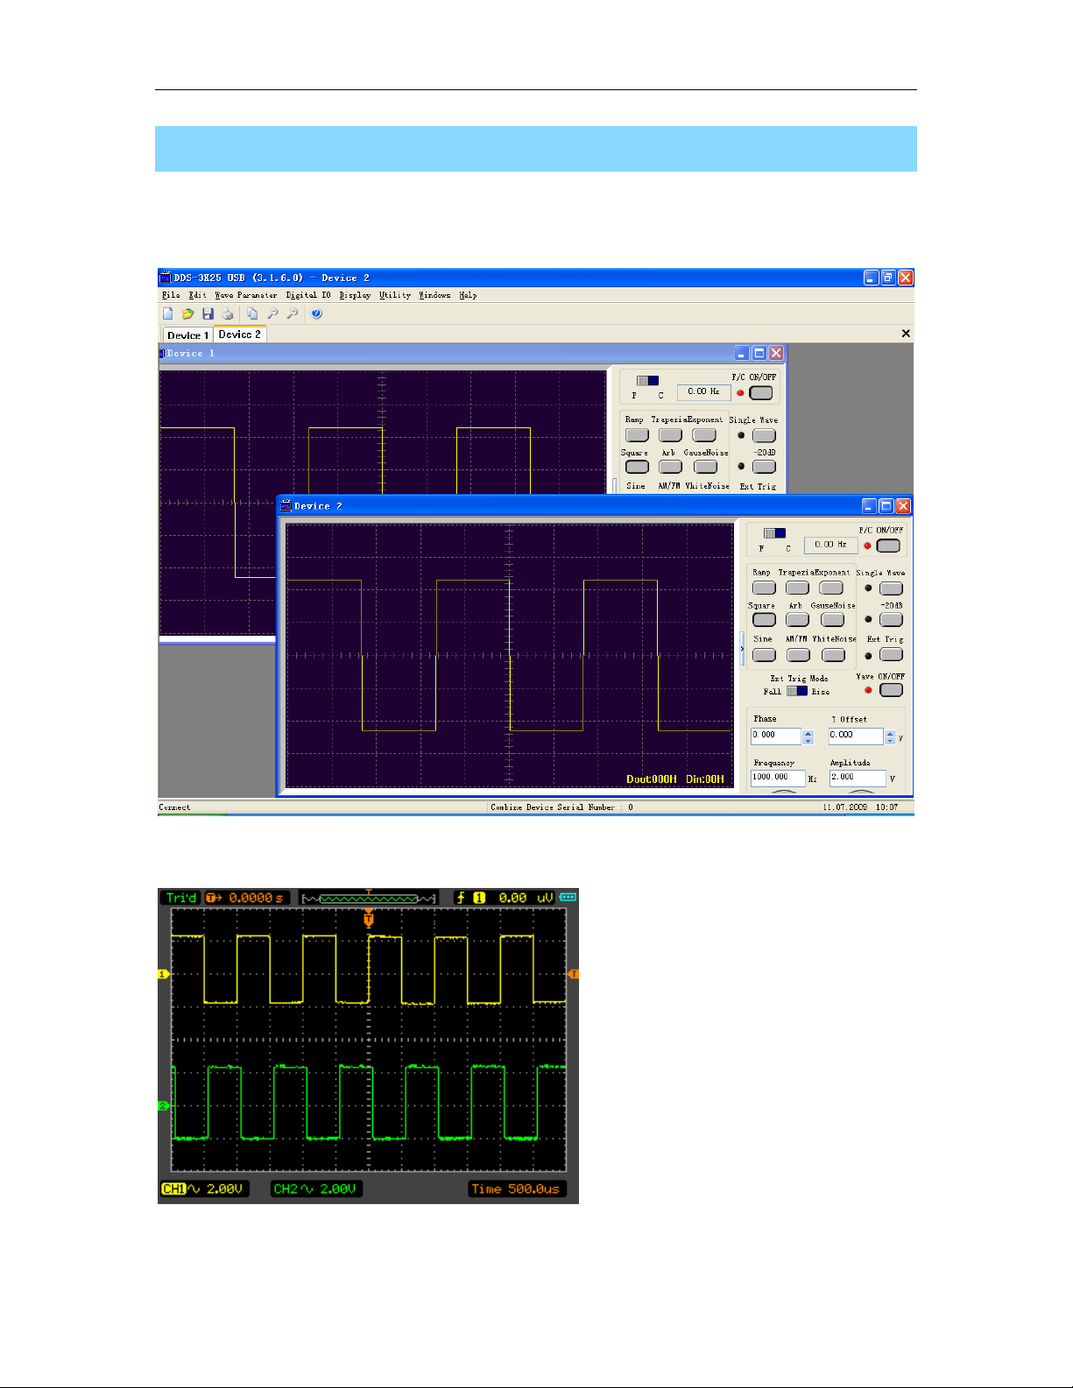
Task: Toggle Wave ON/OFF button in Device 2
Action: click(x=891, y=690)
